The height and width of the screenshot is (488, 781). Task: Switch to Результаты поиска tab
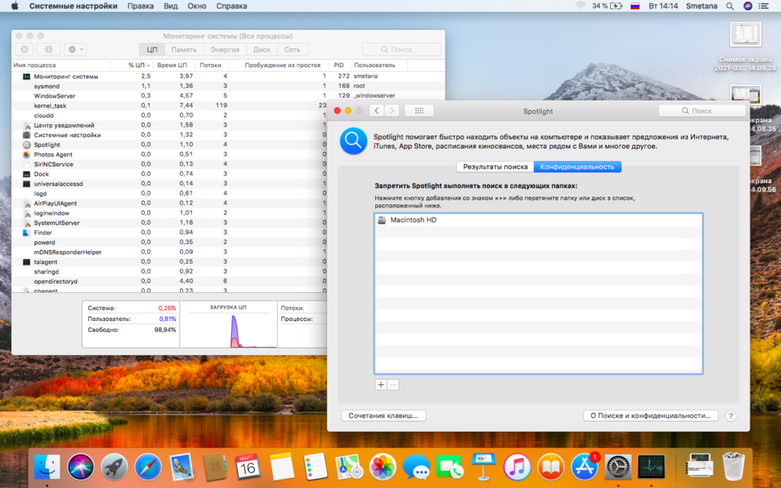point(495,167)
